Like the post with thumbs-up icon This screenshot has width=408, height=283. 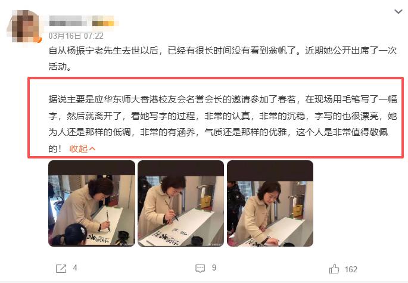334,269
